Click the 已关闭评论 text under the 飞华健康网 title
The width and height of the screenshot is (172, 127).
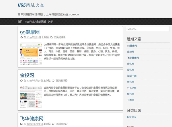coord(61,124)
